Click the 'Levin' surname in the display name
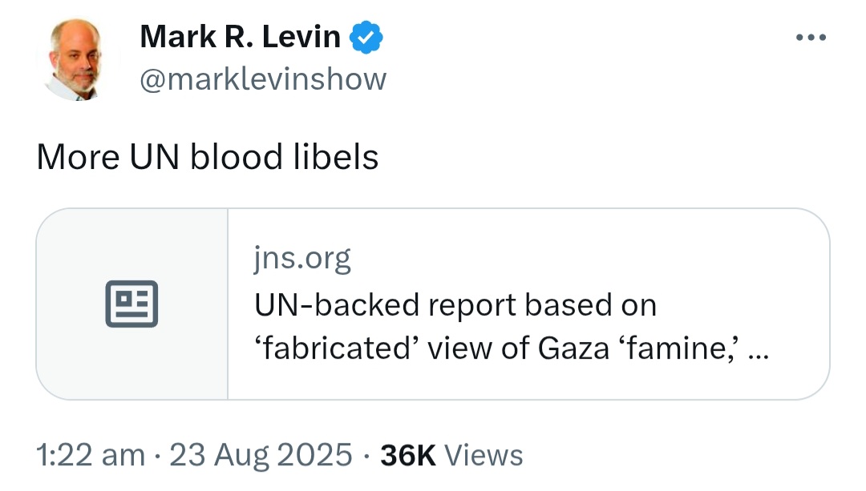866x491 pixels. click(301, 37)
